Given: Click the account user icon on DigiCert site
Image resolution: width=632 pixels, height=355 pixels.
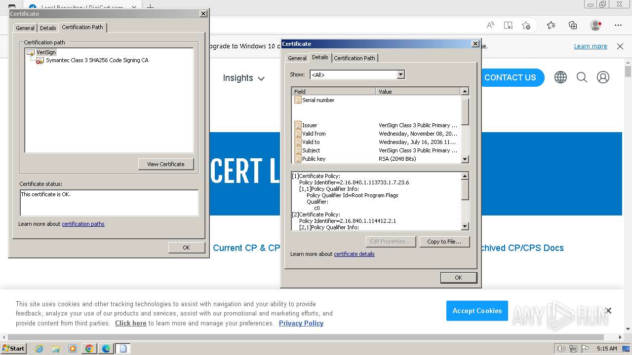Looking at the screenshot, I should pyautogui.click(x=603, y=77).
